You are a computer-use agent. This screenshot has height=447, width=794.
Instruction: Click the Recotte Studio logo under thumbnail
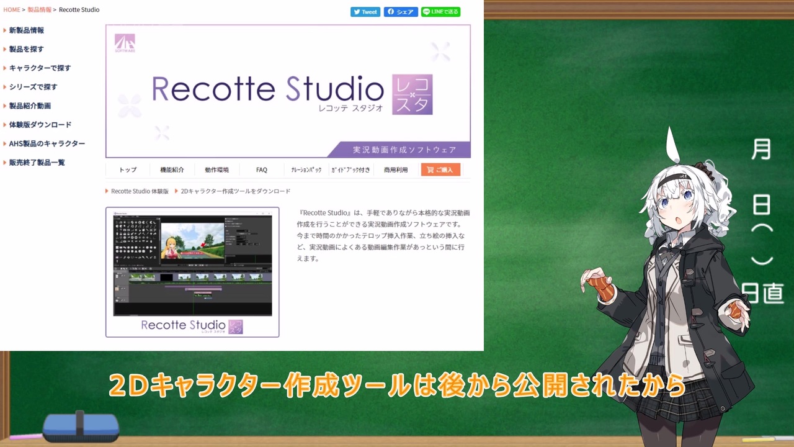(192, 326)
